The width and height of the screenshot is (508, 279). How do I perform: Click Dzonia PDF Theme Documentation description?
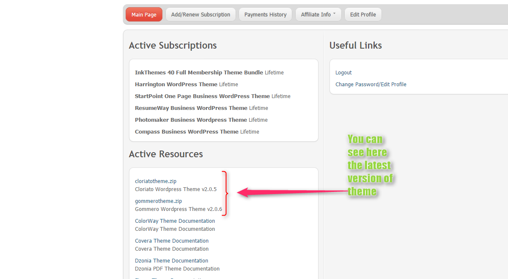[x=177, y=269]
